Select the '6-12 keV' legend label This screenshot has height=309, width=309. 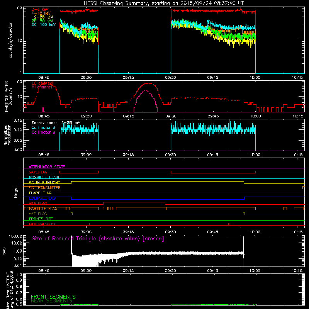click(41, 13)
